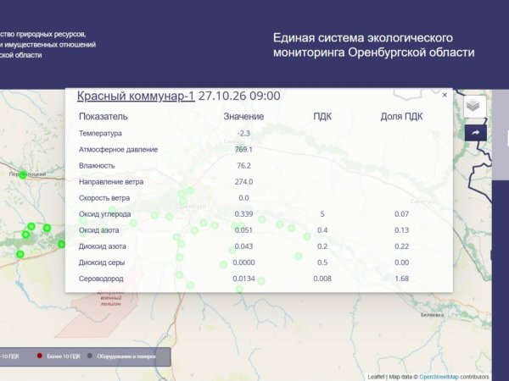Select the carbon monoxide value 0.339
Viewport: 509px width, 381px height.
click(243, 214)
